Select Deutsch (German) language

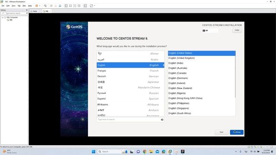130,76
